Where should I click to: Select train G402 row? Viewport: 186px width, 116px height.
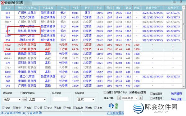pyautogui.click(x=91, y=72)
